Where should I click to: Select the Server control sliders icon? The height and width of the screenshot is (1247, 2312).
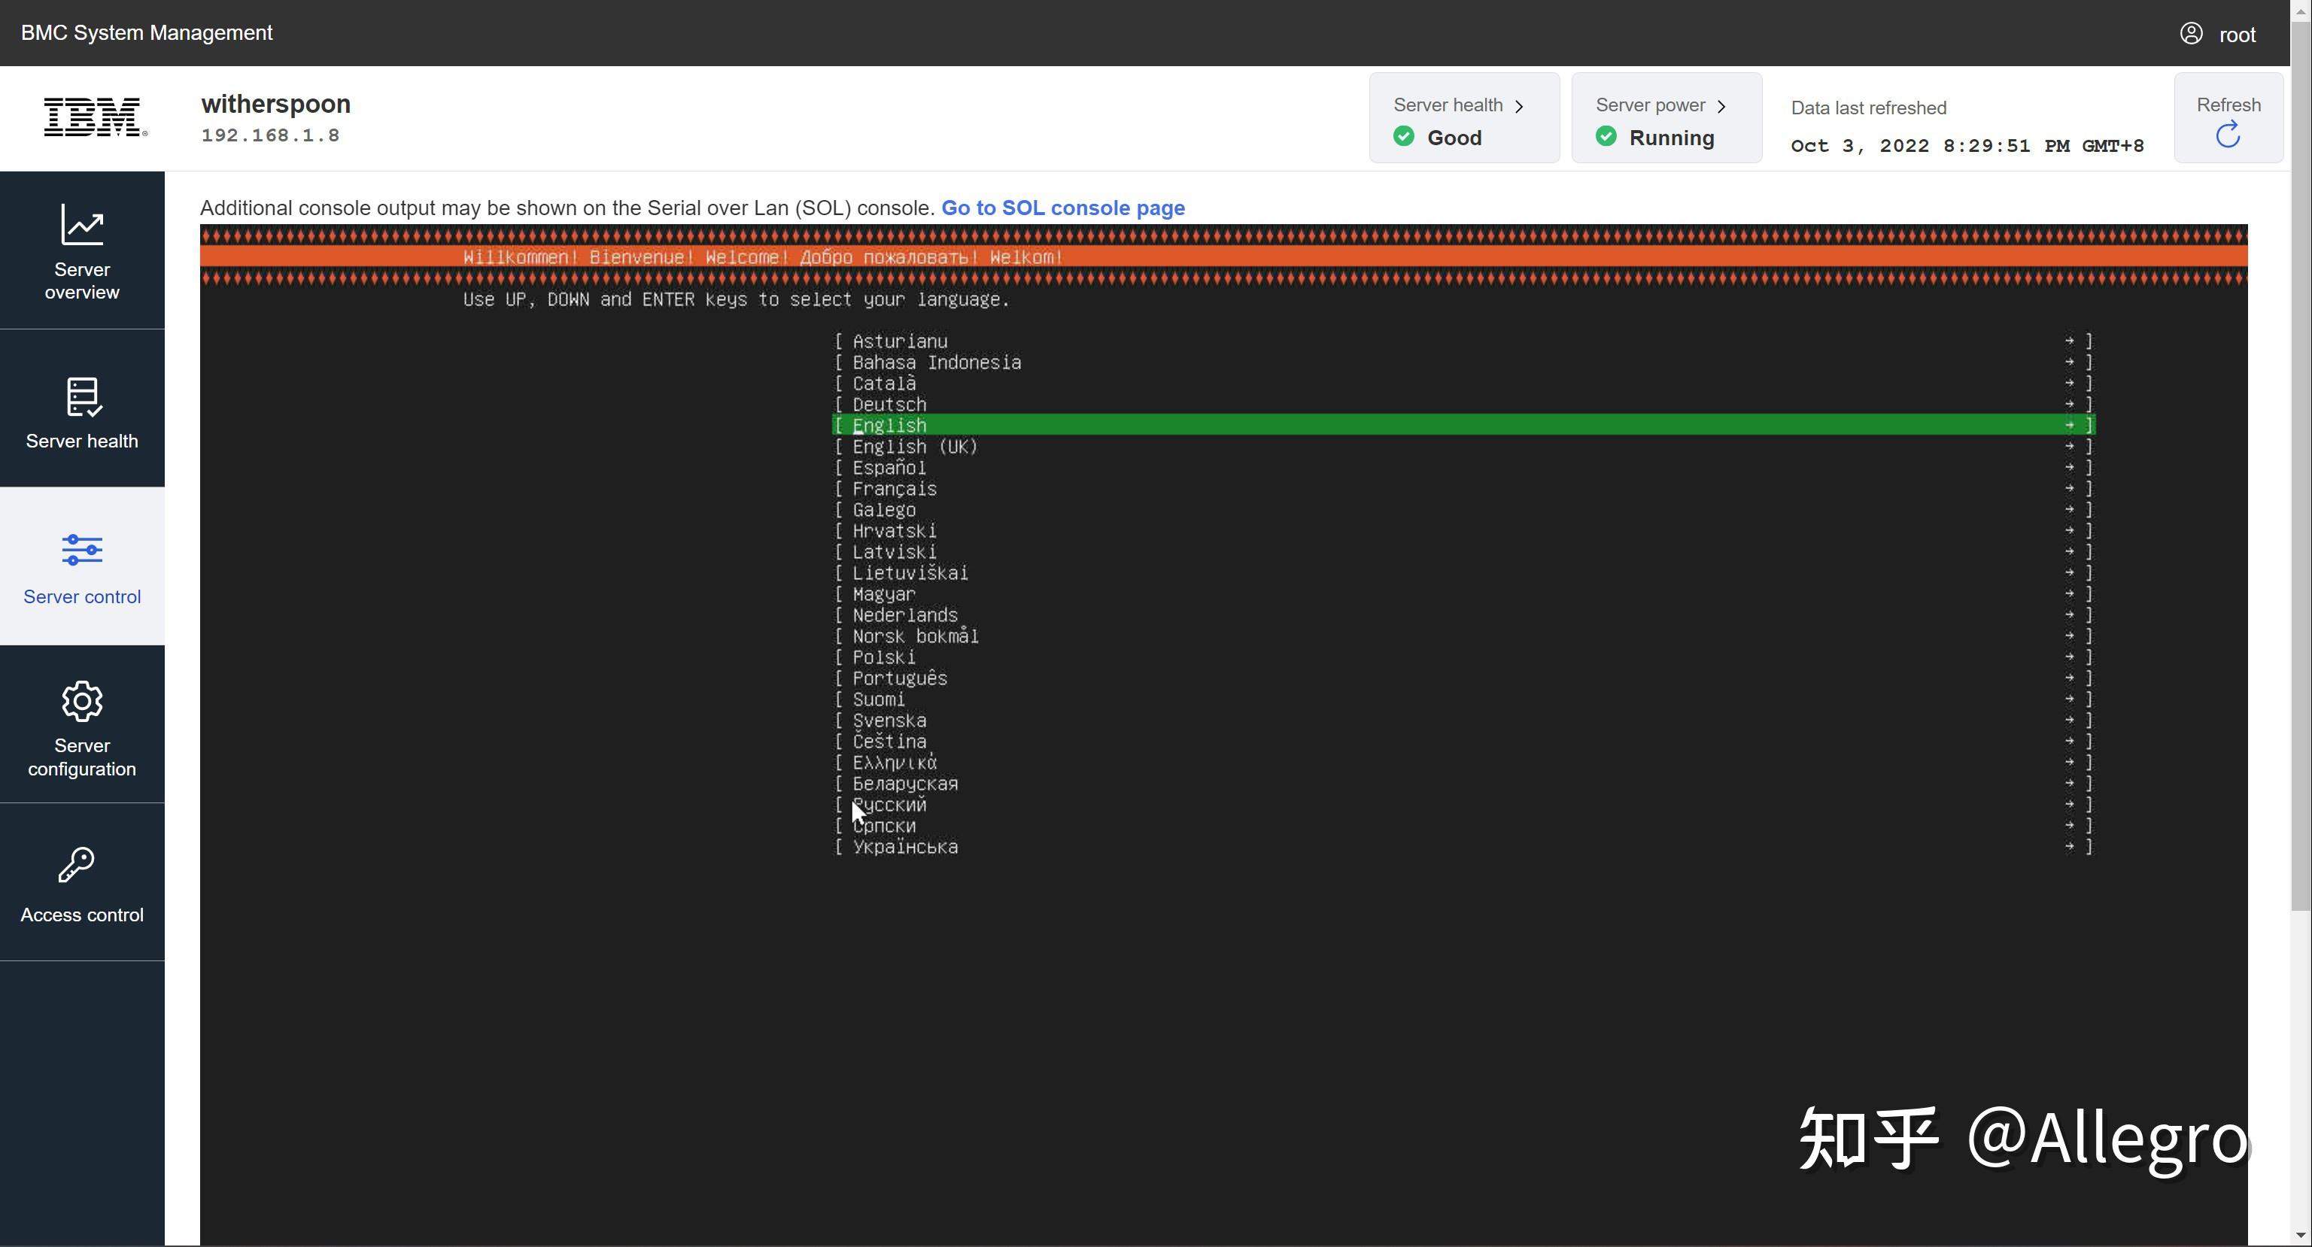82,550
